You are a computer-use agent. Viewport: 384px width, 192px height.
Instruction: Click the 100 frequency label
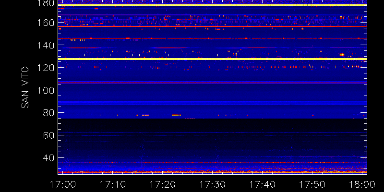pos(46,90)
